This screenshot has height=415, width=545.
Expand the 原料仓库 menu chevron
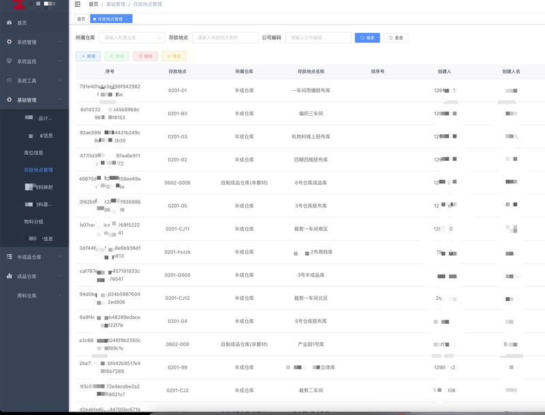pos(60,296)
